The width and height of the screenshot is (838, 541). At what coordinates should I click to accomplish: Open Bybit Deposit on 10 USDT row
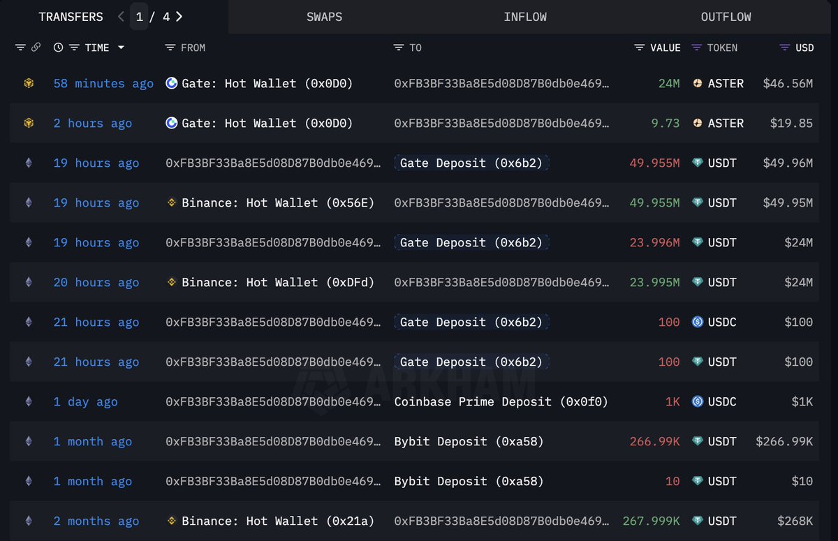(469, 481)
